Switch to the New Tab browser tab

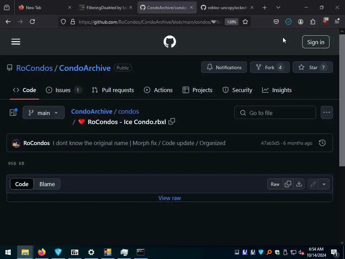pyautogui.click(x=45, y=7)
